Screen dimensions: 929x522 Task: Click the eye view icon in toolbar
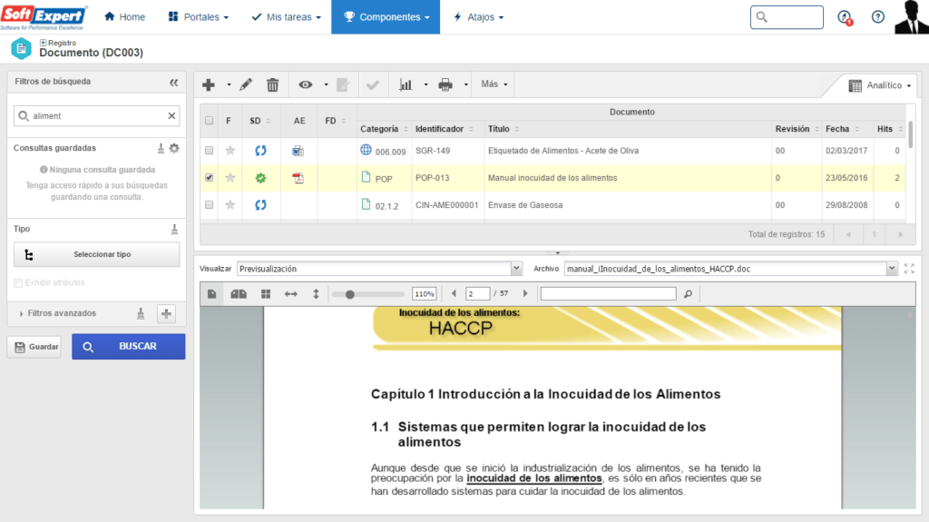coord(305,84)
